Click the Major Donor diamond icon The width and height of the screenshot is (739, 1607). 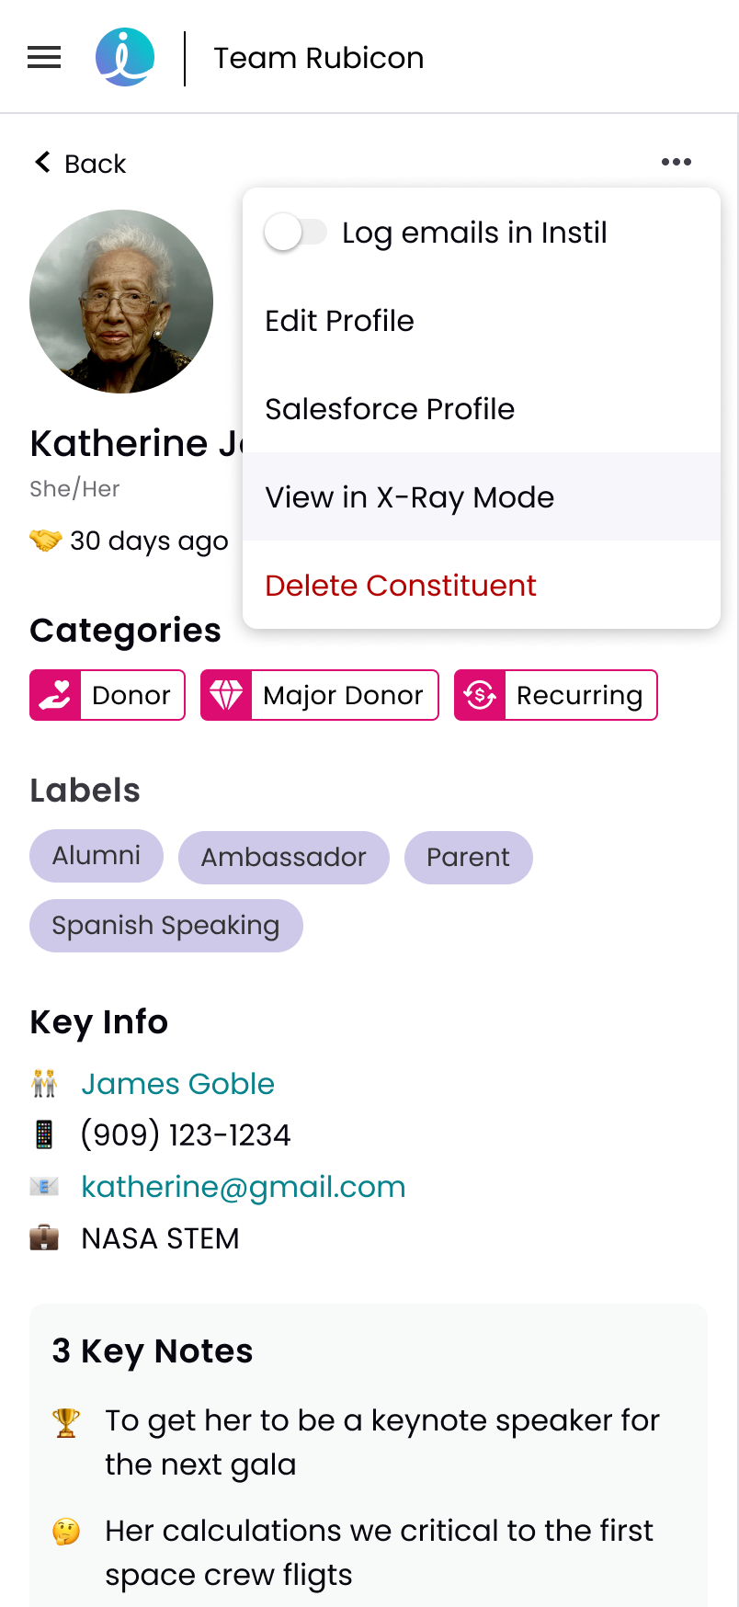point(226,695)
